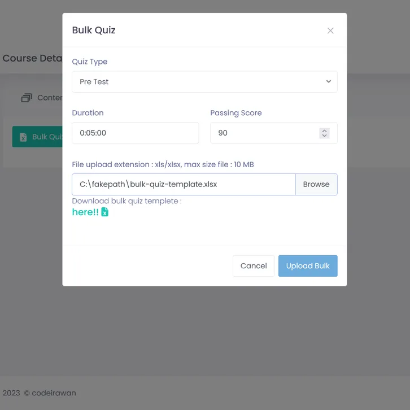Click the Duration field label

point(88,113)
